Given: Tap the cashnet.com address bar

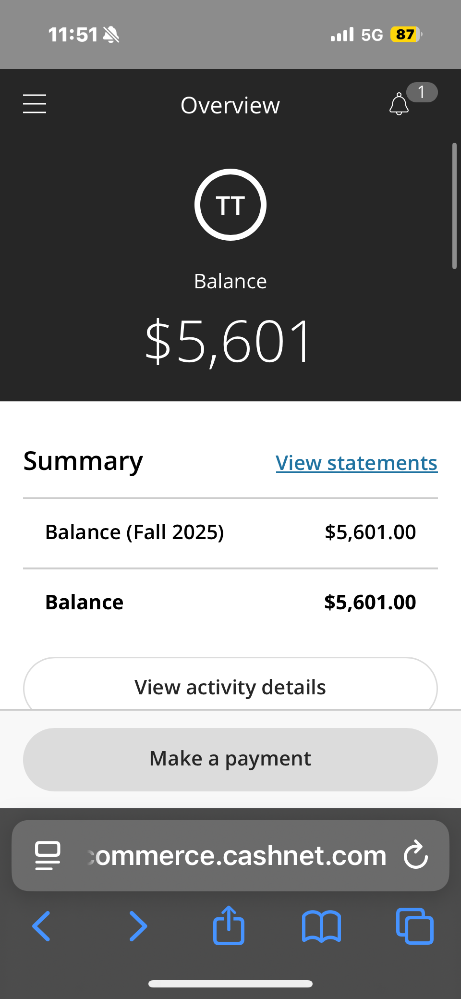Looking at the screenshot, I should pyautogui.click(x=235, y=855).
